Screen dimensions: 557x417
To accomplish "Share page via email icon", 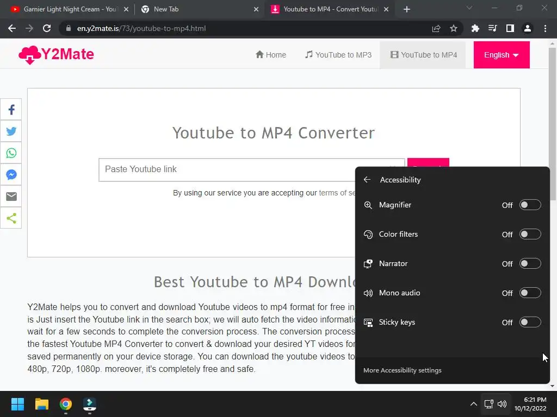I will (11, 196).
